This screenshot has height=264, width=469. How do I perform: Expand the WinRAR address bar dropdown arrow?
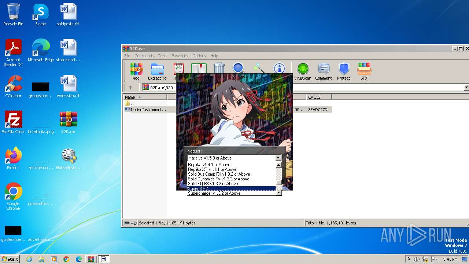[466, 87]
